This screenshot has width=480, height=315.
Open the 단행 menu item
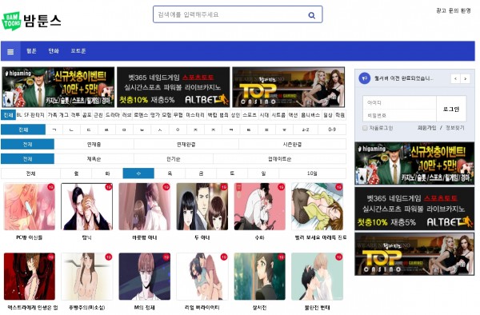pyautogui.click(x=54, y=51)
